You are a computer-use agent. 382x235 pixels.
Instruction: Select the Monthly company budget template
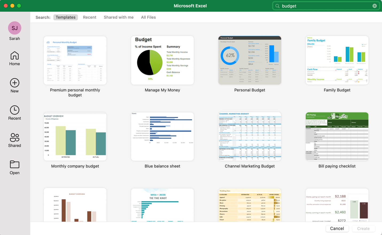(x=75, y=137)
